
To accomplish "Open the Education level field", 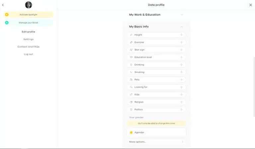I will click(x=156, y=57).
